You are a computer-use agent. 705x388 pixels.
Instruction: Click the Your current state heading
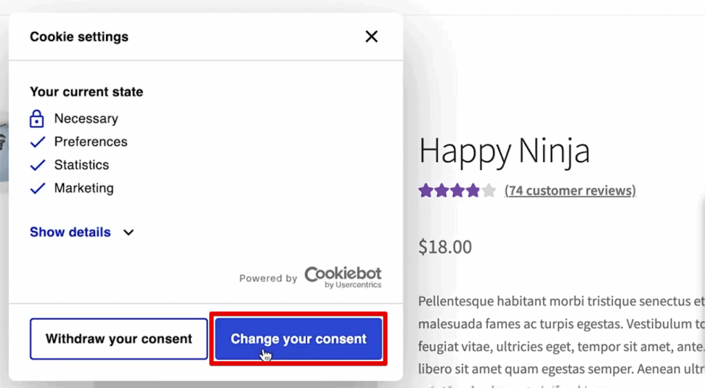point(86,91)
